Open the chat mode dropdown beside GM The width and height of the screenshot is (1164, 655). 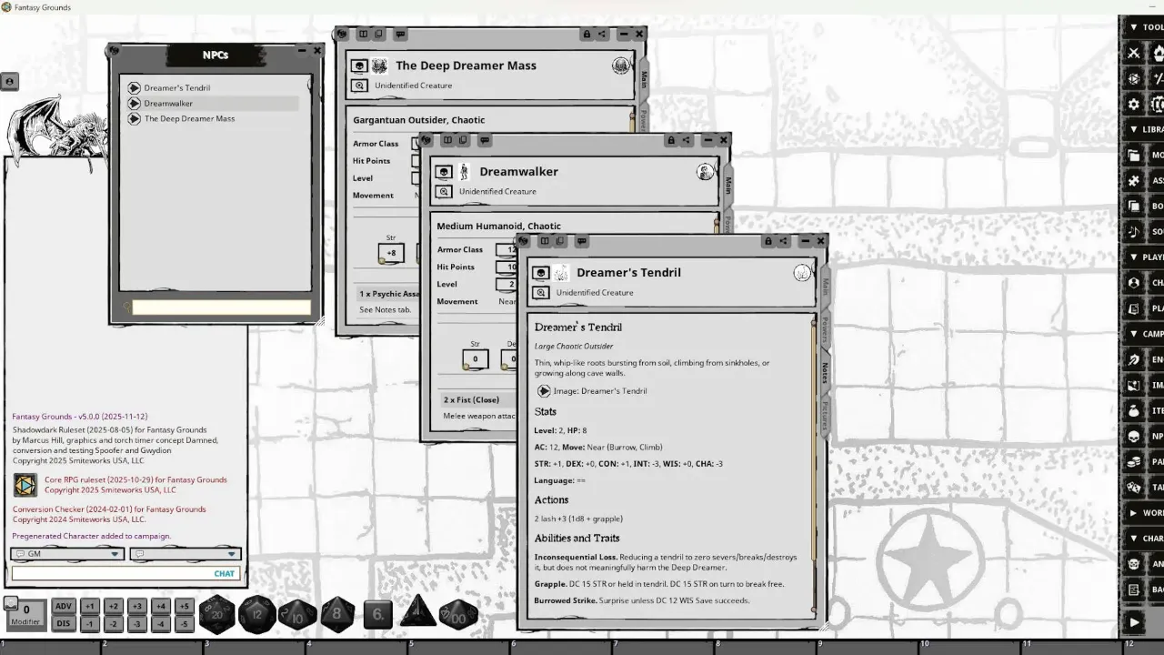185,553
